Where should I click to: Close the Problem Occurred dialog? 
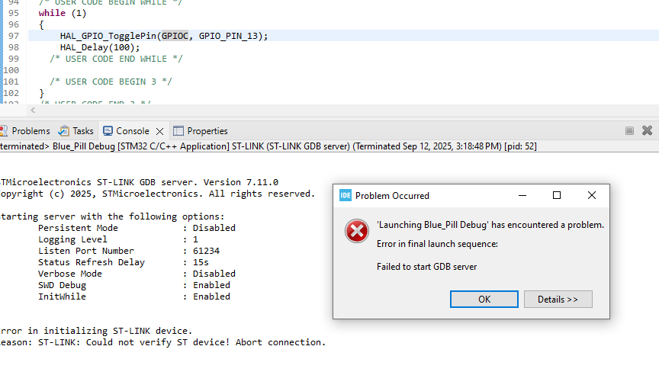pyautogui.click(x=591, y=195)
